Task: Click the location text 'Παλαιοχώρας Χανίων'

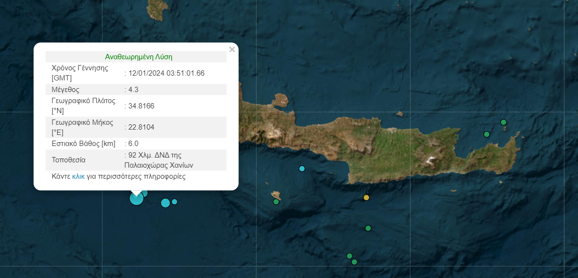Action: click(158, 165)
